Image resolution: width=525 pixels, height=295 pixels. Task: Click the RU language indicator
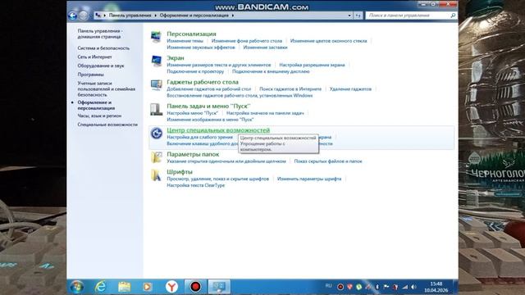[328, 286]
